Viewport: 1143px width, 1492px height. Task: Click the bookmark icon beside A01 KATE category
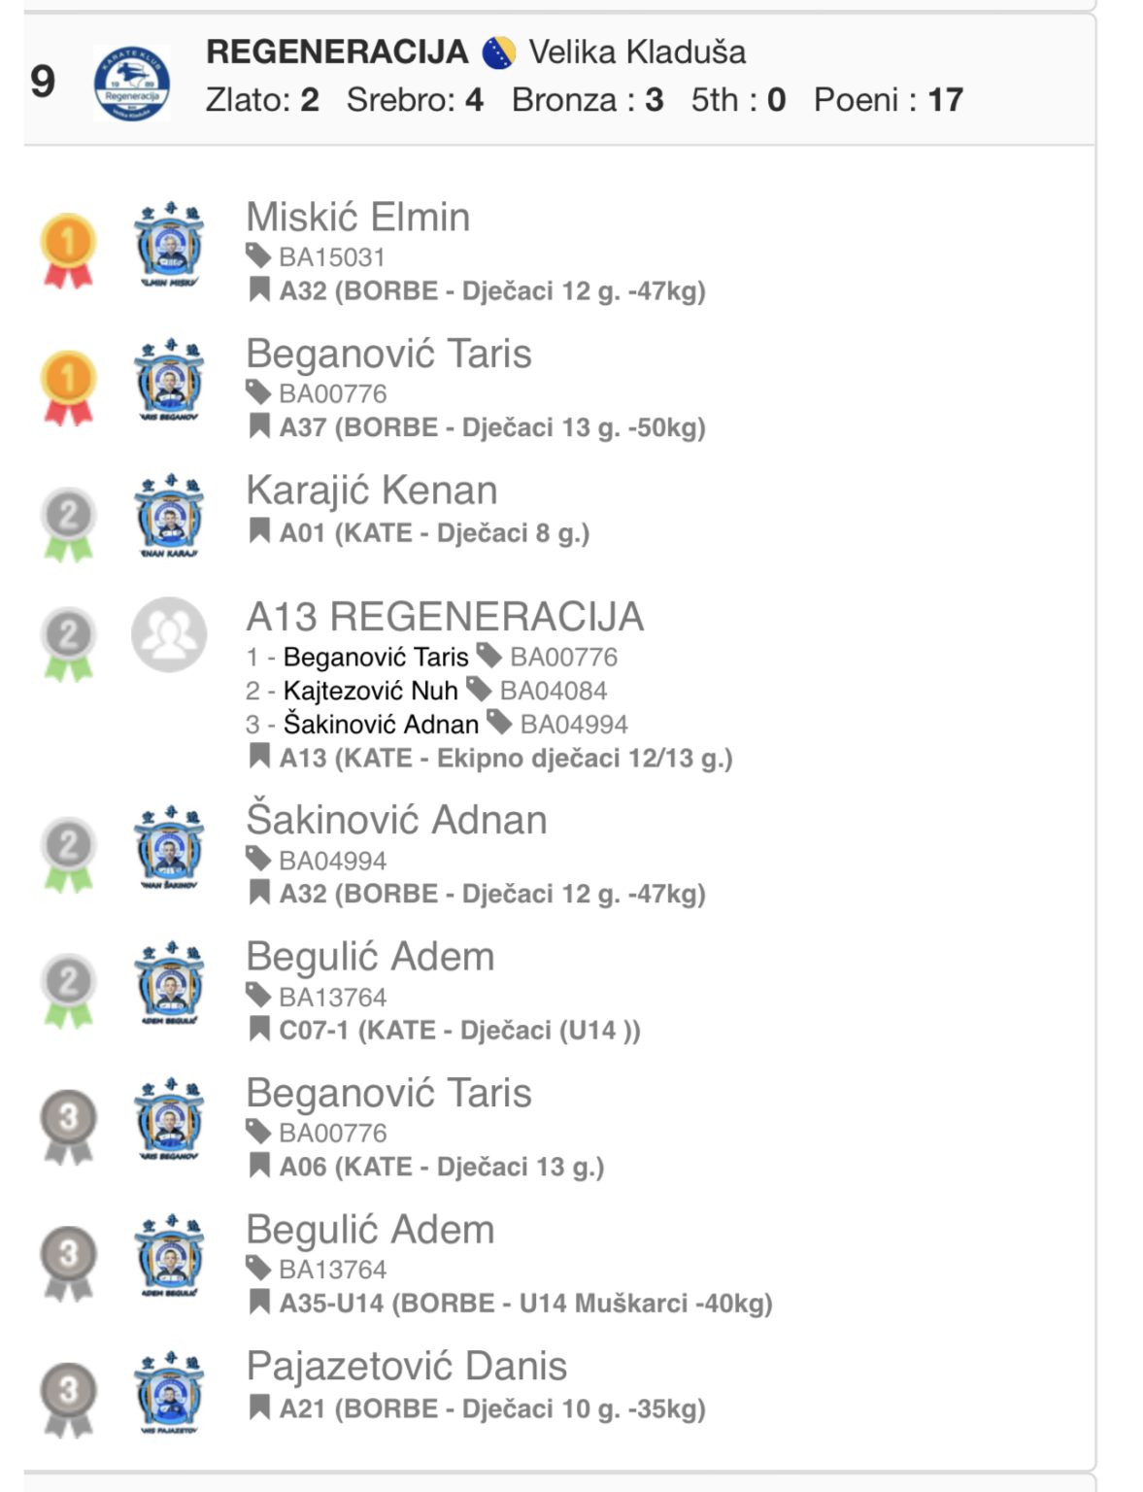click(259, 531)
